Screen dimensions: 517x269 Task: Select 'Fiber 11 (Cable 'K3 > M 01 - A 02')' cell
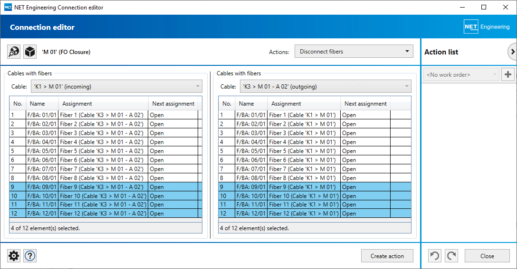click(104, 204)
